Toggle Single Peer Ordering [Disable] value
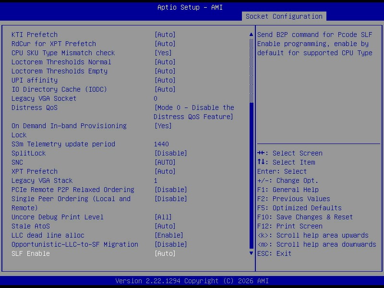The width and height of the screenshot is (384, 288). point(171,199)
